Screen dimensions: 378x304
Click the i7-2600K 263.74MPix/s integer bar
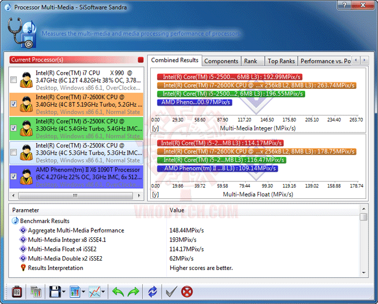click(257, 86)
